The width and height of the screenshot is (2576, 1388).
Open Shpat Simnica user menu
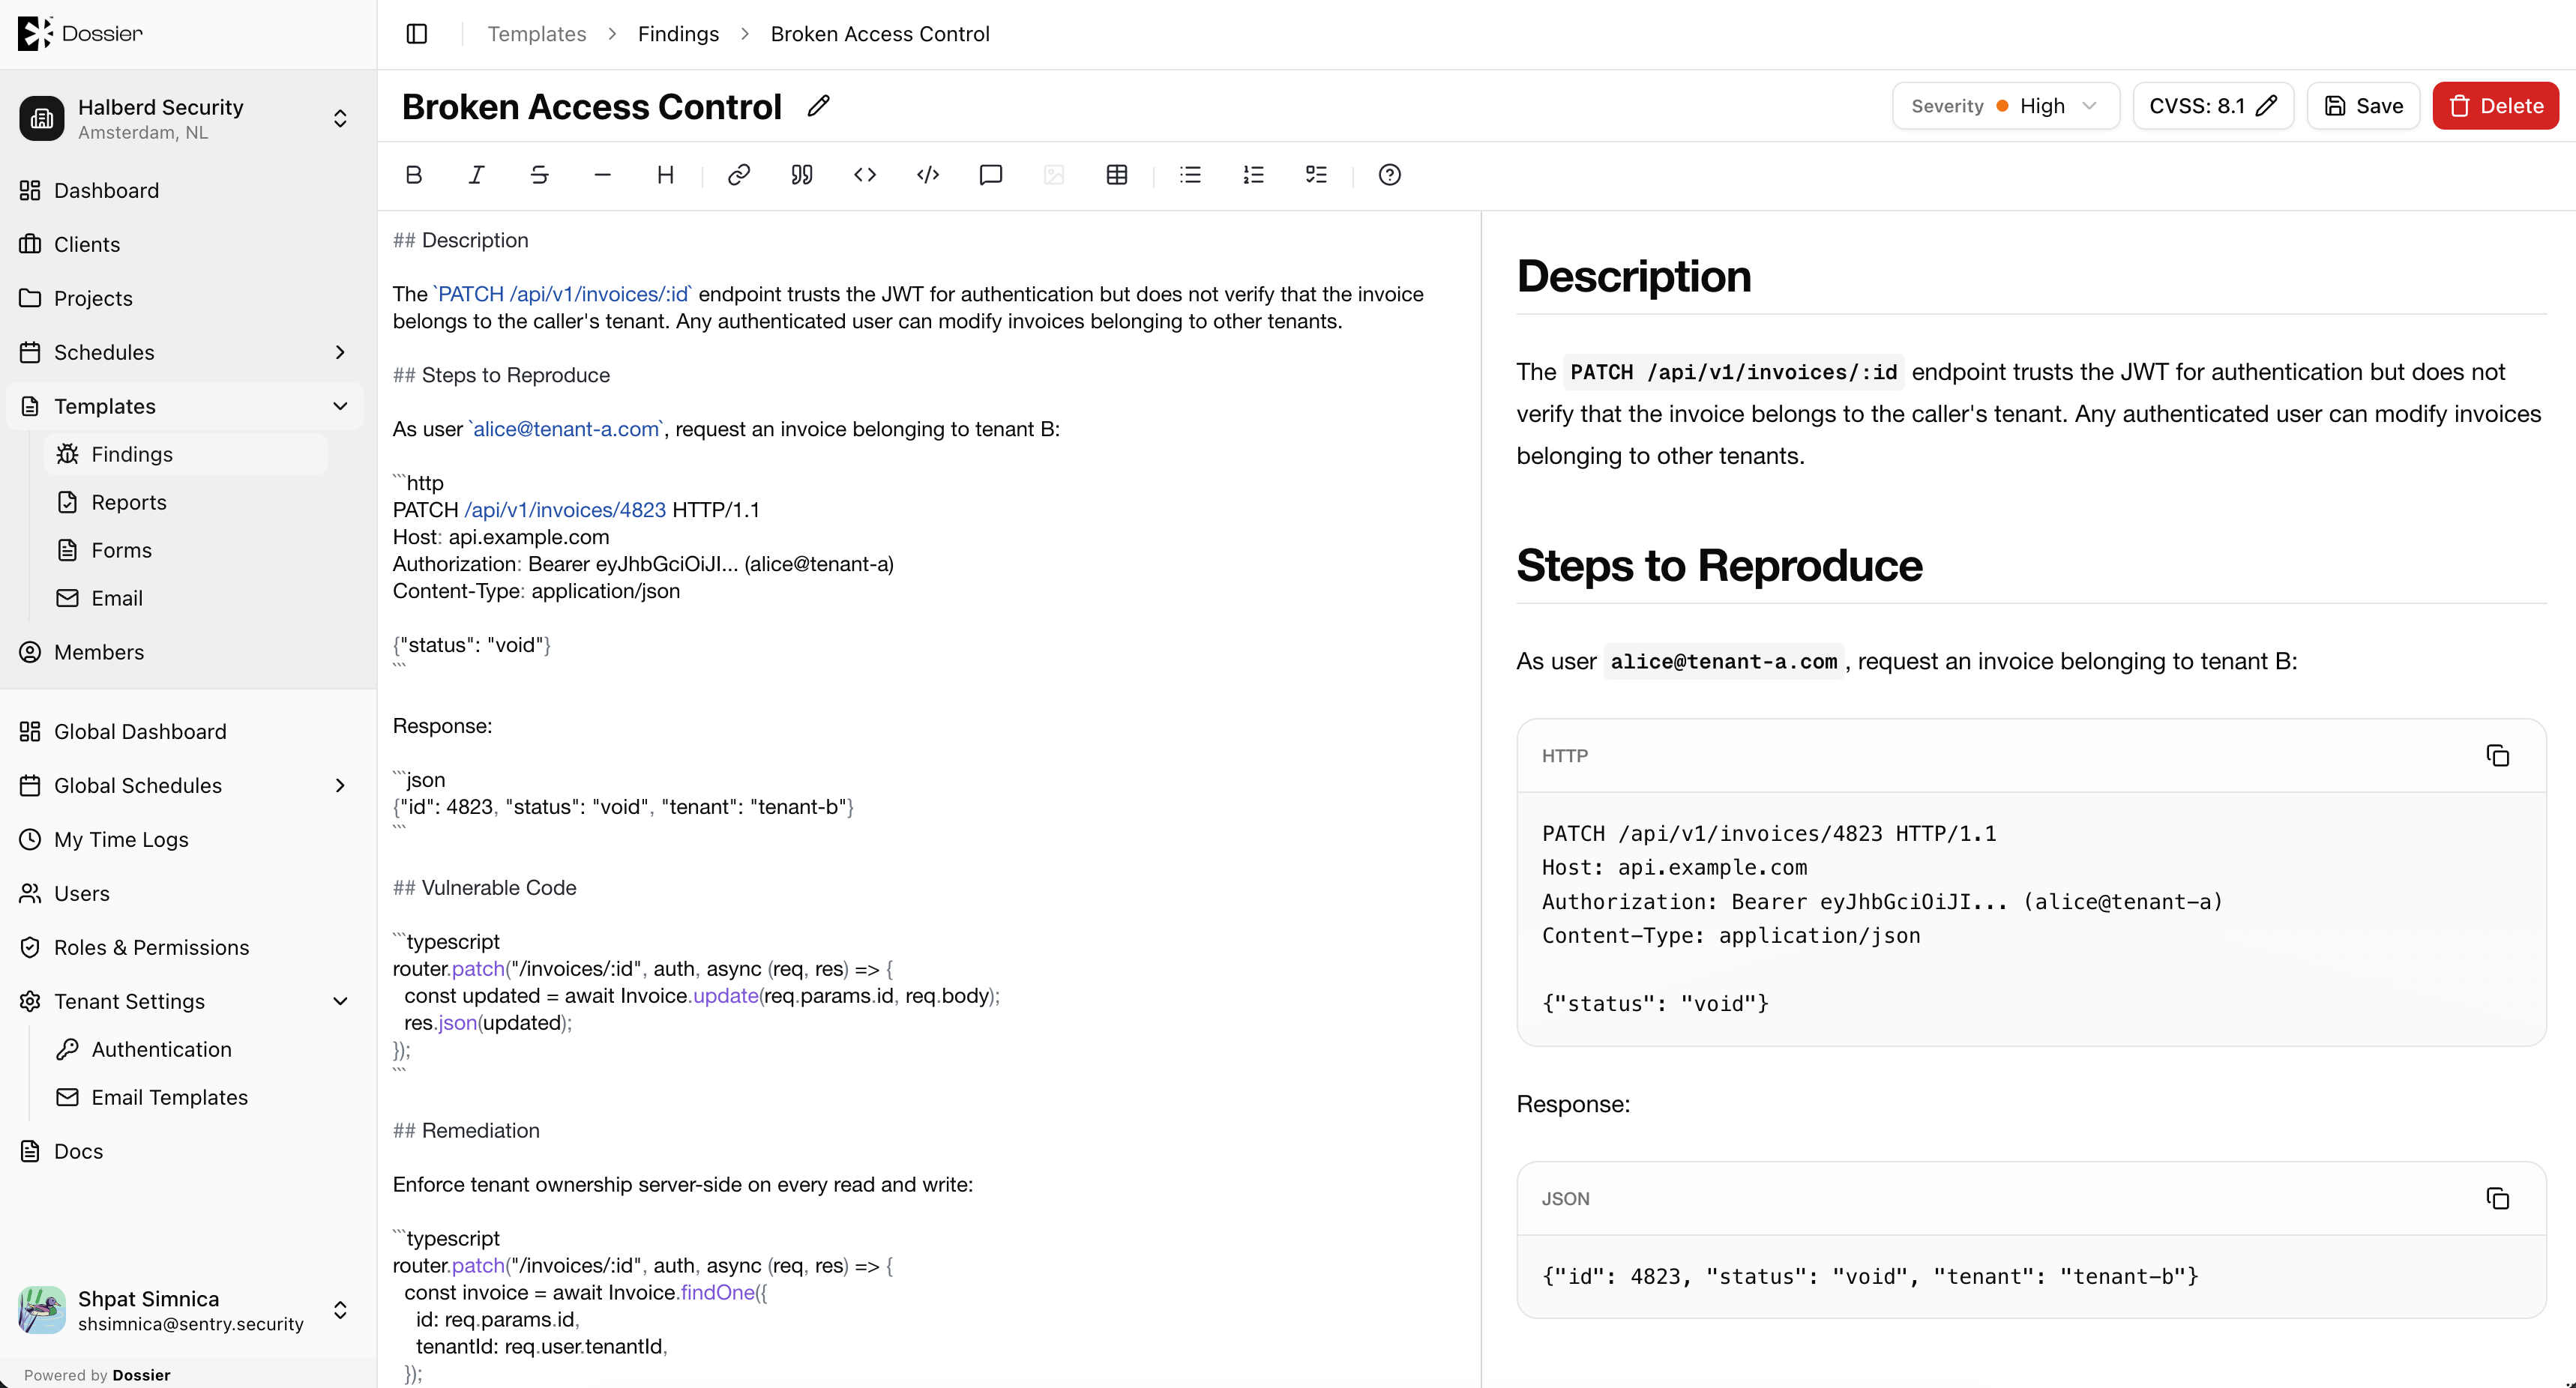point(188,1310)
